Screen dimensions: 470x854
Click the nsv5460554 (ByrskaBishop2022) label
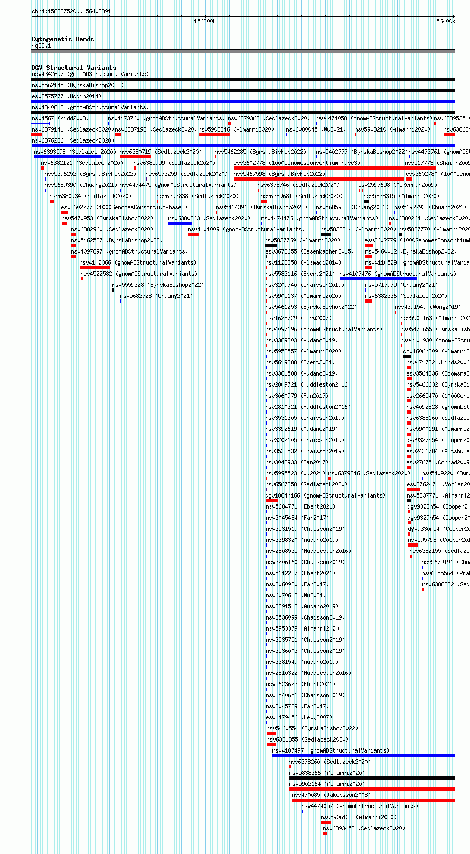coord(312,728)
